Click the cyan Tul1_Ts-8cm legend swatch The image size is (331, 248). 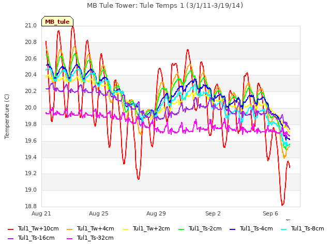tap(284, 229)
